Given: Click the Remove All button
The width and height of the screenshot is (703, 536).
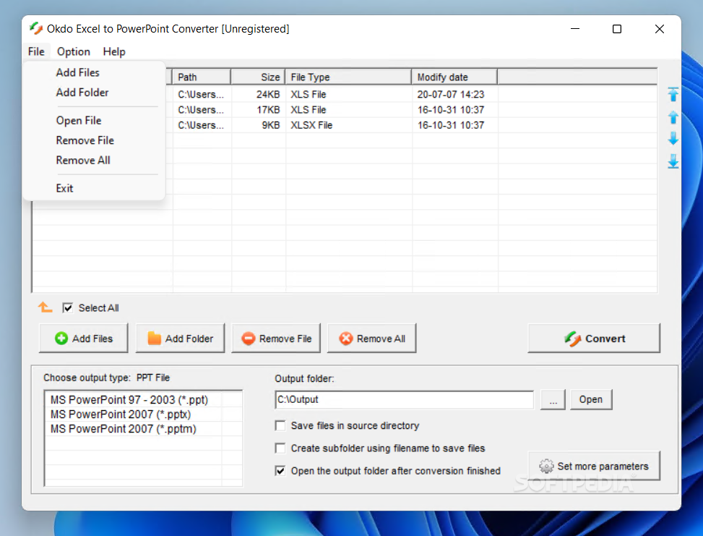Looking at the screenshot, I should click(x=371, y=339).
